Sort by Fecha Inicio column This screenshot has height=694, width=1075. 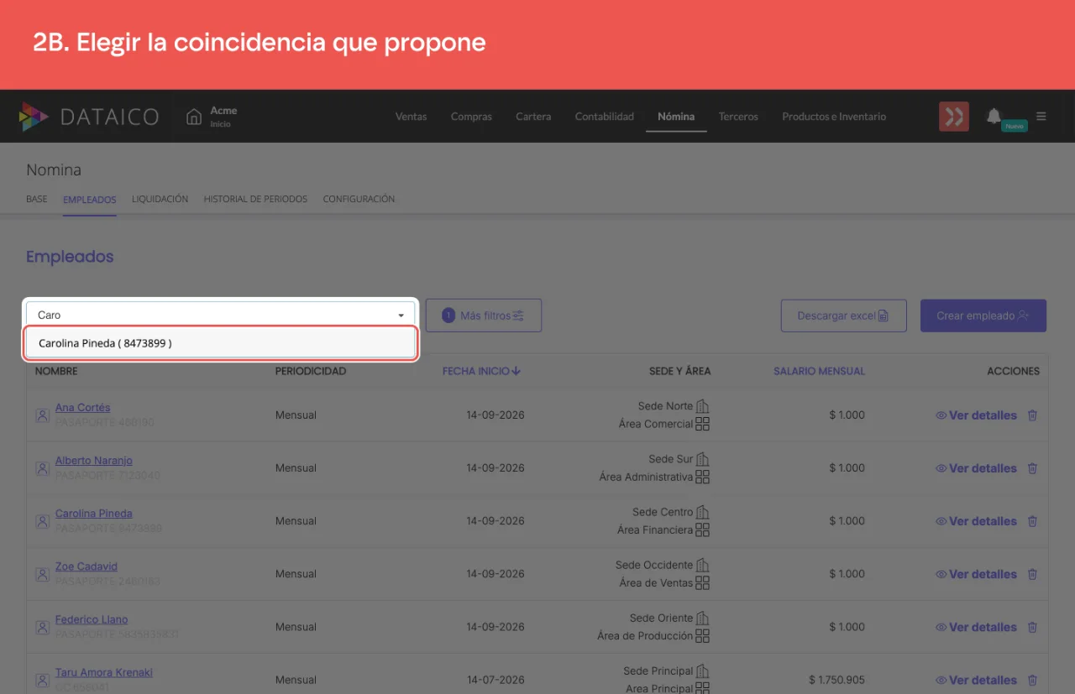point(482,371)
